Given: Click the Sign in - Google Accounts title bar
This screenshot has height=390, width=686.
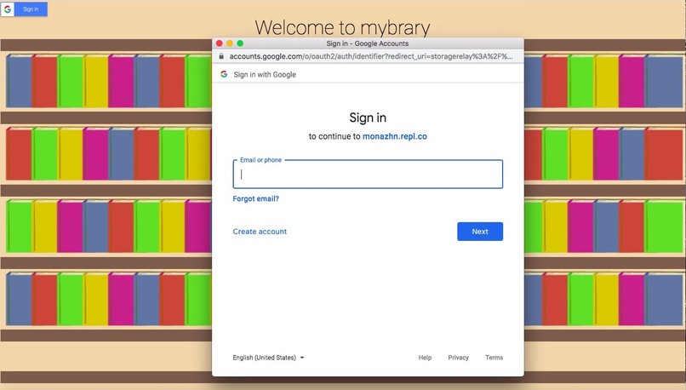Looking at the screenshot, I should 368,43.
